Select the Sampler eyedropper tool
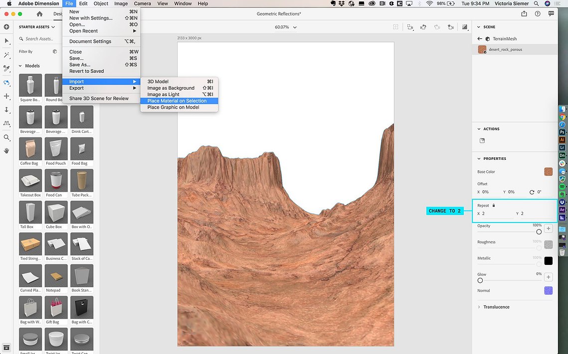 (6, 68)
